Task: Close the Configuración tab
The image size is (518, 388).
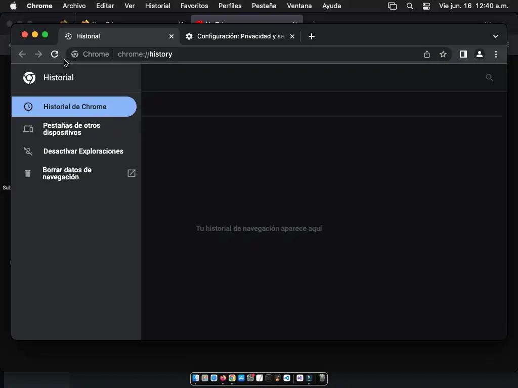Action: [292, 36]
